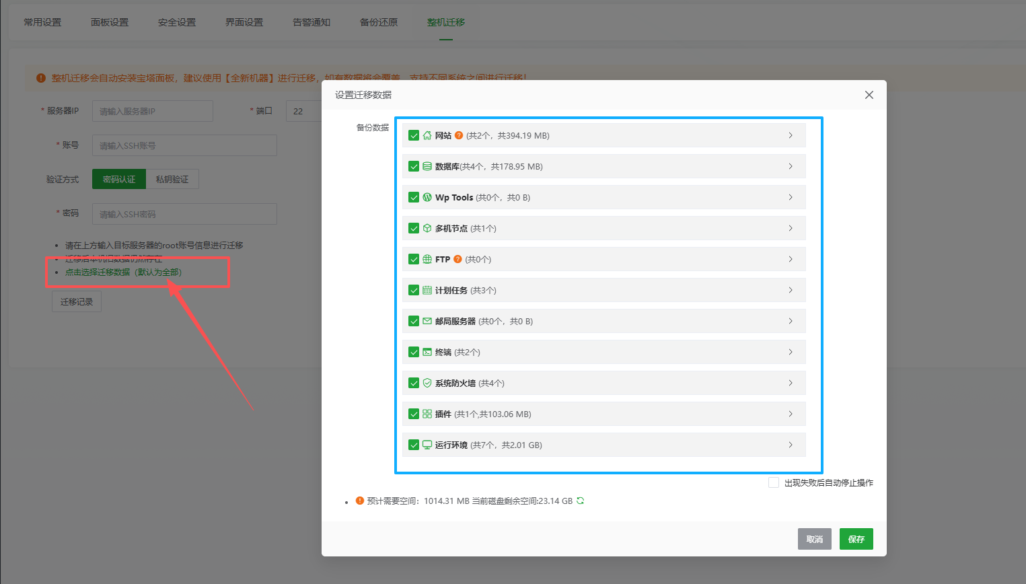1026x584 pixels.
Task: Expand the 插件 row chevron
Action: (791, 414)
